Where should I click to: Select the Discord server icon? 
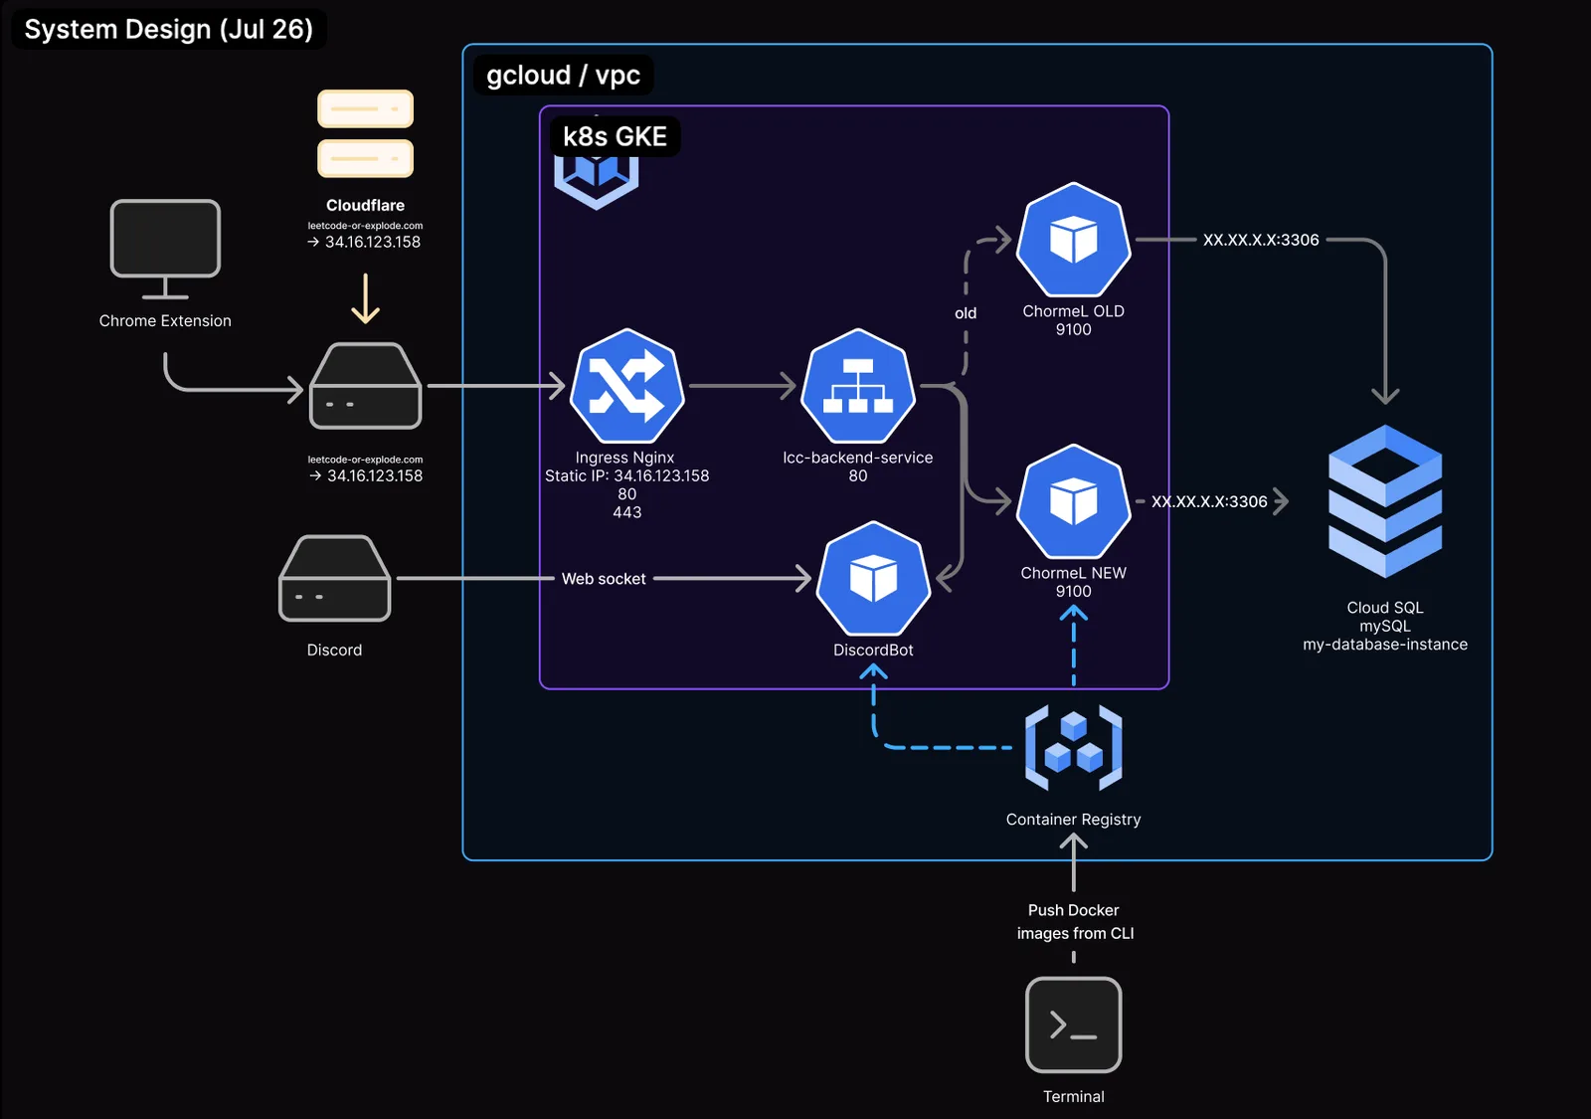click(335, 578)
